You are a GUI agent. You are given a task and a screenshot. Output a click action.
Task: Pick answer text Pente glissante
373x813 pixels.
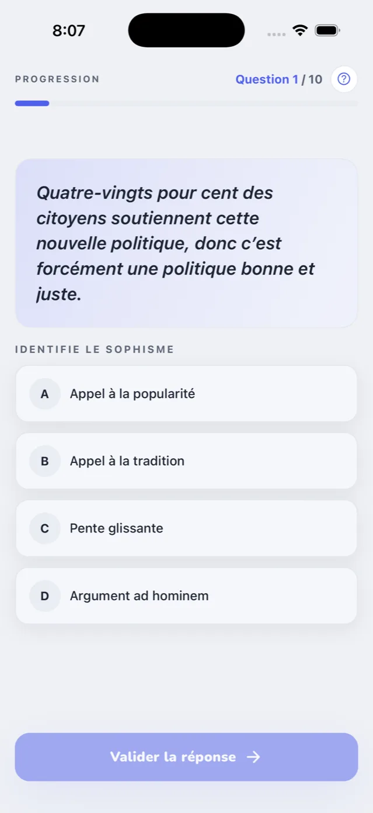pyautogui.click(x=117, y=528)
